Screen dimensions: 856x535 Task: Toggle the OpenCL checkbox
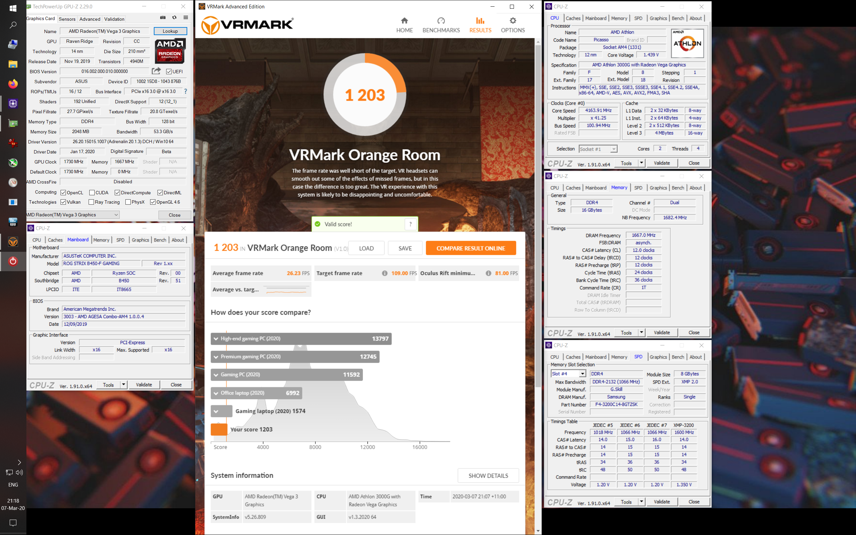[63, 193]
